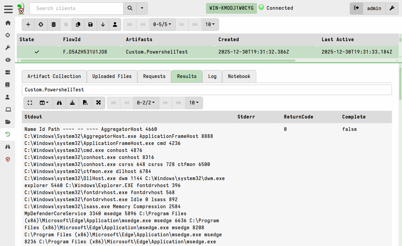Copy the collection using the copy icon
The height and width of the screenshot is (246, 402).
(x=79, y=24)
